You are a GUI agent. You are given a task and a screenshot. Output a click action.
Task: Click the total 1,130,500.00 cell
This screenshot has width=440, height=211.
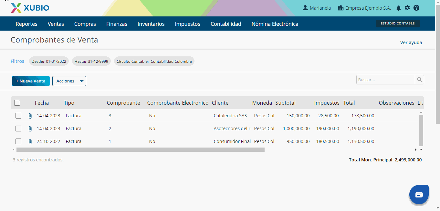pos(361,141)
